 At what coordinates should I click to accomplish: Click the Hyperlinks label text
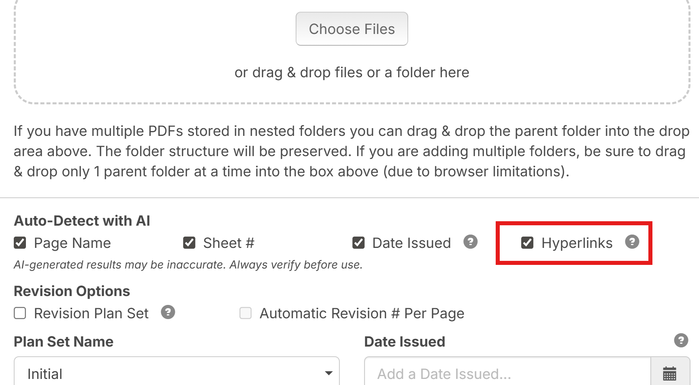[577, 243]
